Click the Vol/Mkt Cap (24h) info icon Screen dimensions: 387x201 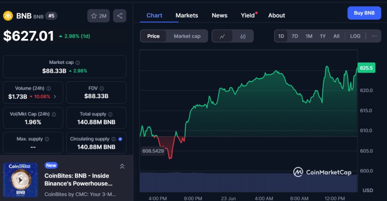tap(54, 114)
